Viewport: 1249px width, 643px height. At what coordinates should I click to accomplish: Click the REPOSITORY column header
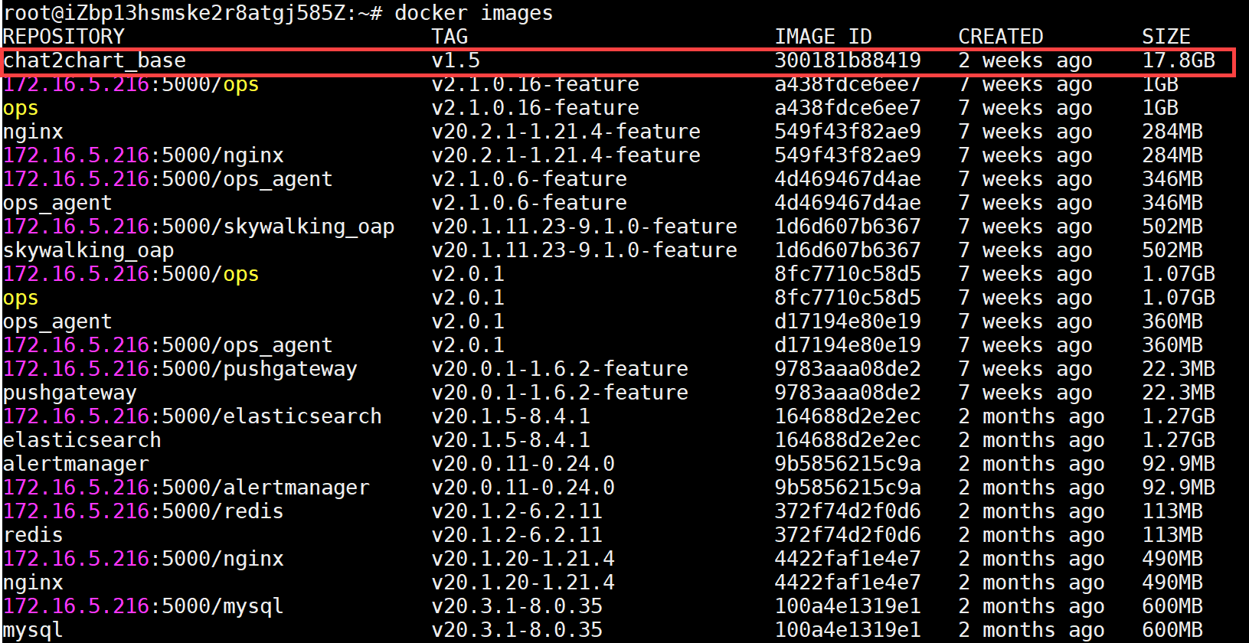click(x=64, y=37)
